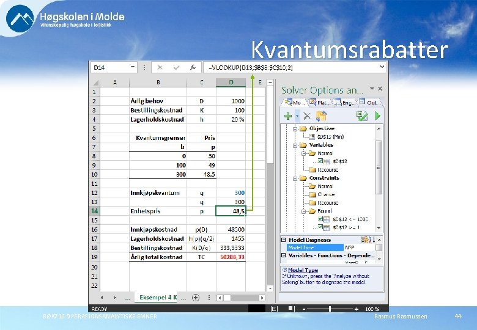477x330 pixels.
Task: Uncheck the $D$12 >= 1 bound checkbox
Action: tap(320, 227)
